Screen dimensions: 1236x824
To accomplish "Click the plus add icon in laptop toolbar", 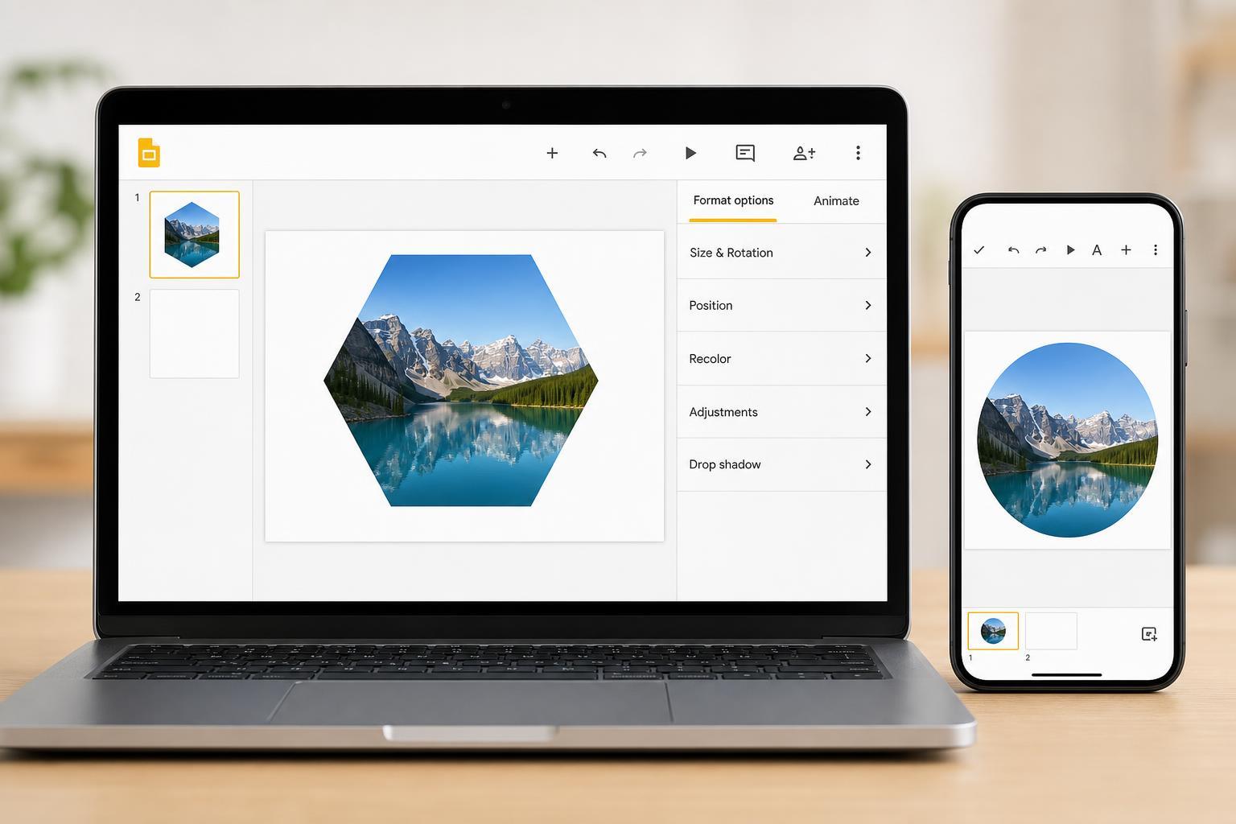I will [x=552, y=153].
